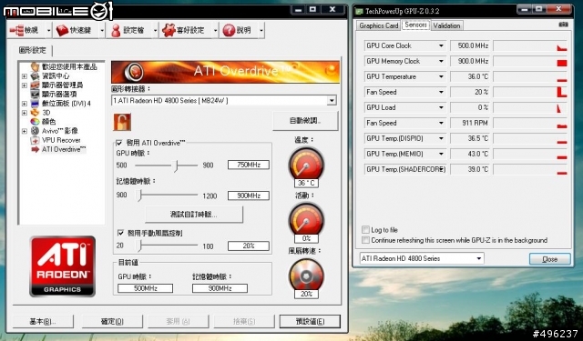
Task: Click the Basic 基本(B) button
Action: coord(43,321)
